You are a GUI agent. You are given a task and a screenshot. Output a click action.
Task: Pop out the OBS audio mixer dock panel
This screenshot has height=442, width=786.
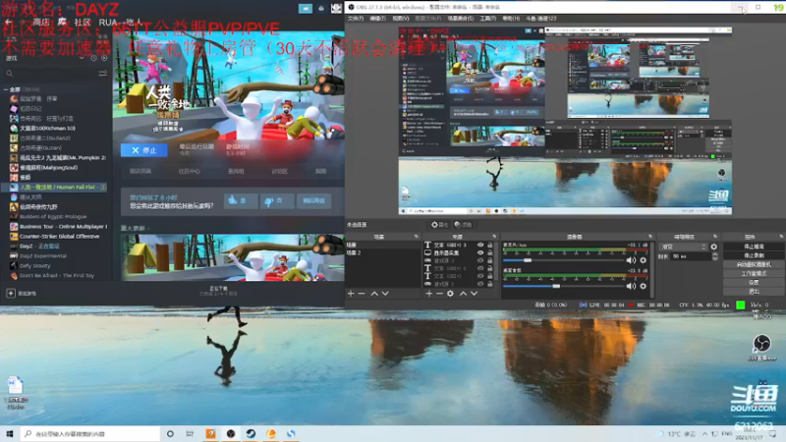[650, 237]
